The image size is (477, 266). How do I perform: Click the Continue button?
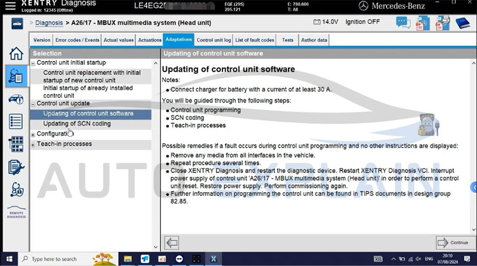click(455, 243)
